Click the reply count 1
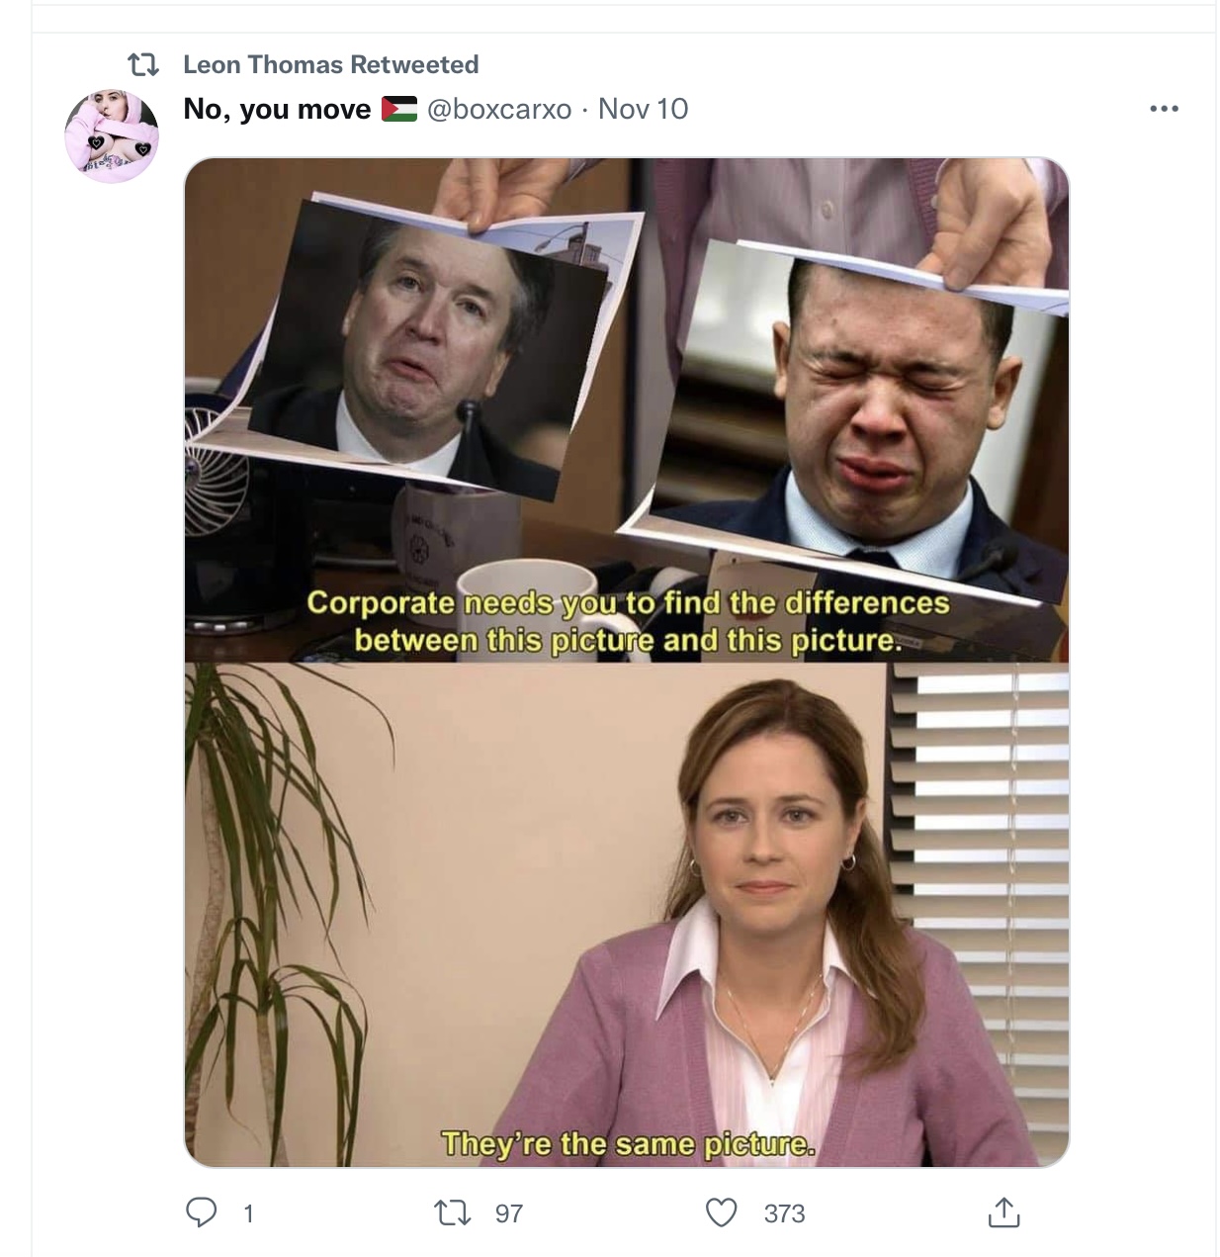 pos(248,1213)
